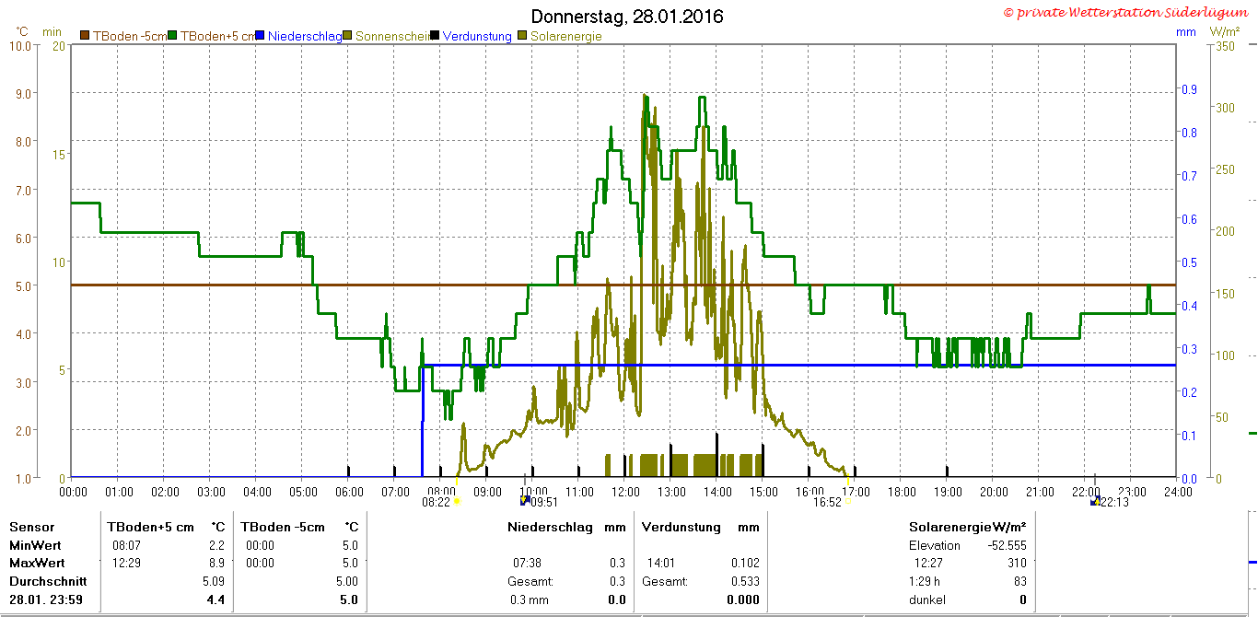Screen dimensions: 1258x617
Task: Click the 'MaxWert' row label
Action: point(37,563)
